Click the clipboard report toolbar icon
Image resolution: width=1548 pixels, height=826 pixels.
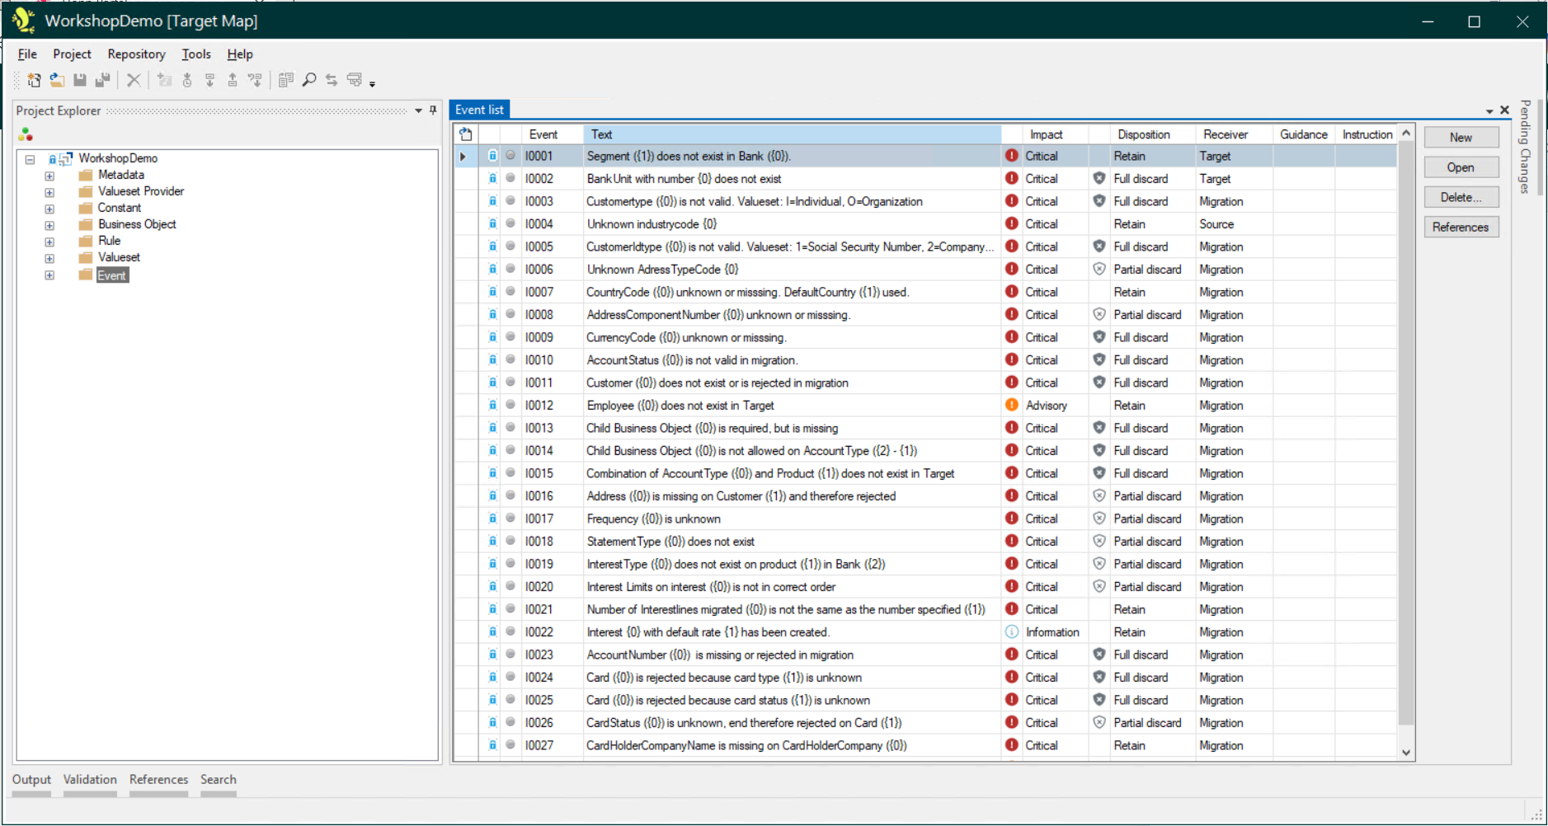285,80
